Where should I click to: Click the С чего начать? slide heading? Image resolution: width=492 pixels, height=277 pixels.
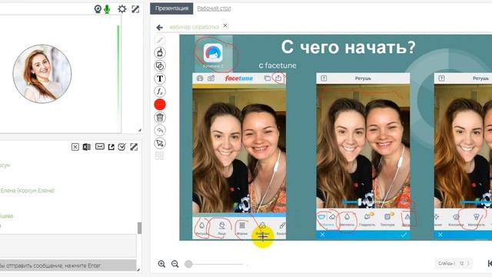click(x=348, y=48)
